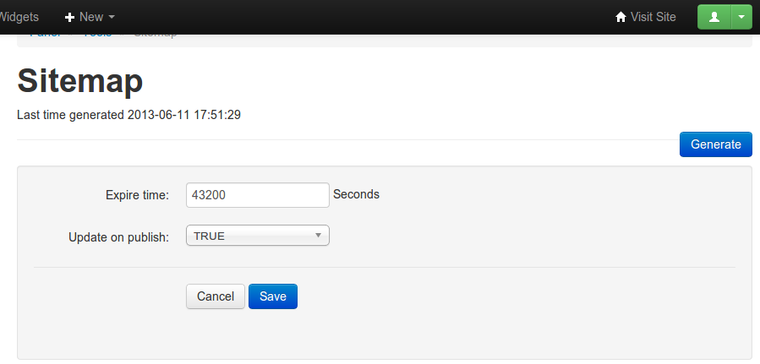This screenshot has width=760, height=364.
Task: Click the Sitemap page heading
Action: pyautogui.click(x=80, y=81)
